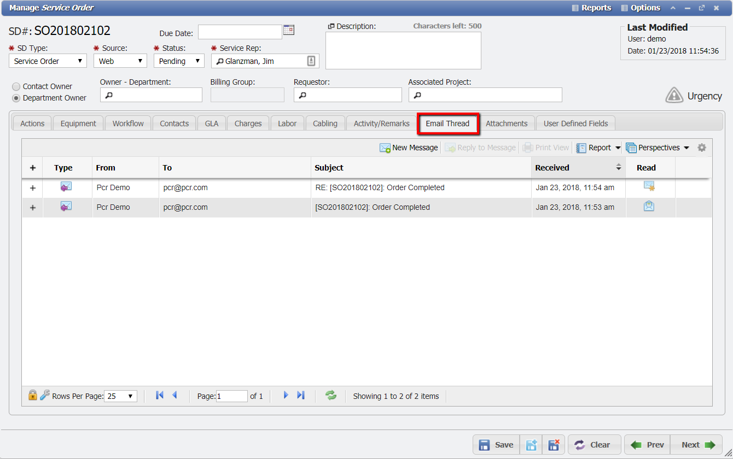733x459 pixels.
Task: Click the New Message button
Action: coord(408,147)
